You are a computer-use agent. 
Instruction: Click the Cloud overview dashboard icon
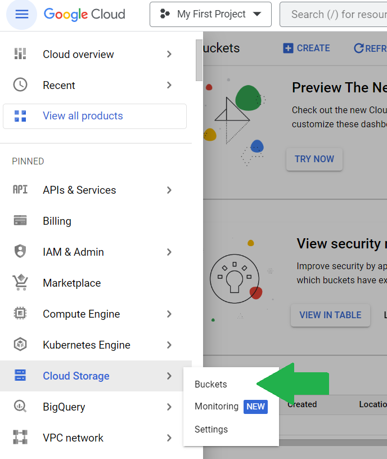[x=20, y=54]
